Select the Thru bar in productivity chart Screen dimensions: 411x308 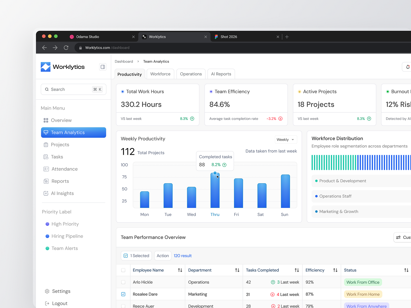(x=215, y=190)
